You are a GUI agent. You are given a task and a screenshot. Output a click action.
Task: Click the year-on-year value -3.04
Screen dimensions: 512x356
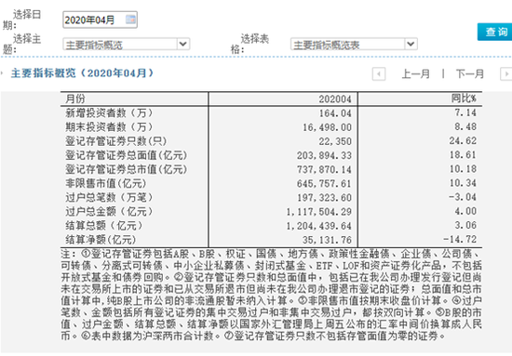(463, 197)
